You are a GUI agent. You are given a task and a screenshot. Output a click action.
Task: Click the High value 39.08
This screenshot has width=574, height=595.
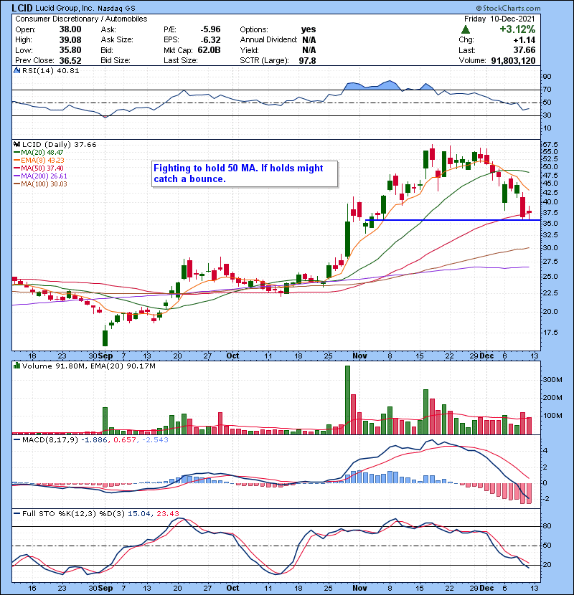pos(70,40)
